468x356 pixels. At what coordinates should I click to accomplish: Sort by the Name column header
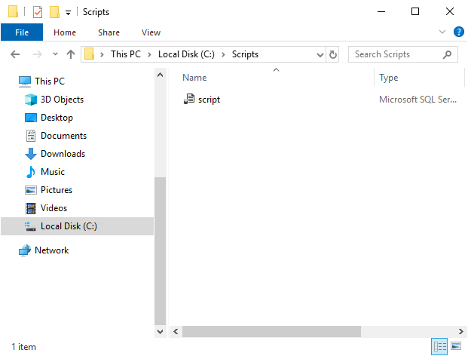[194, 78]
